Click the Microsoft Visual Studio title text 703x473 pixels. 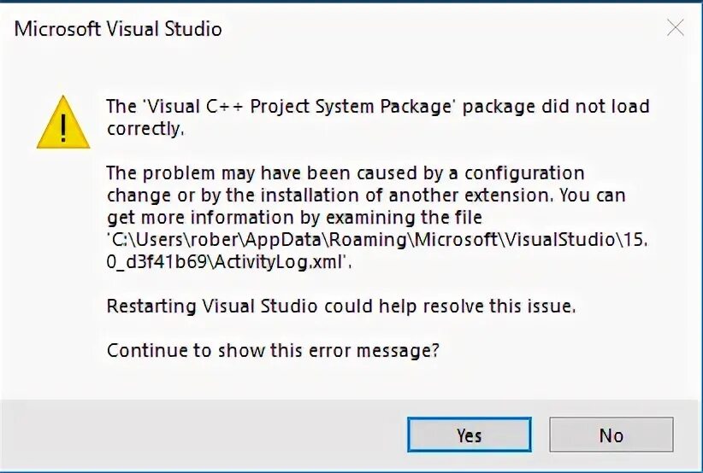(x=118, y=29)
